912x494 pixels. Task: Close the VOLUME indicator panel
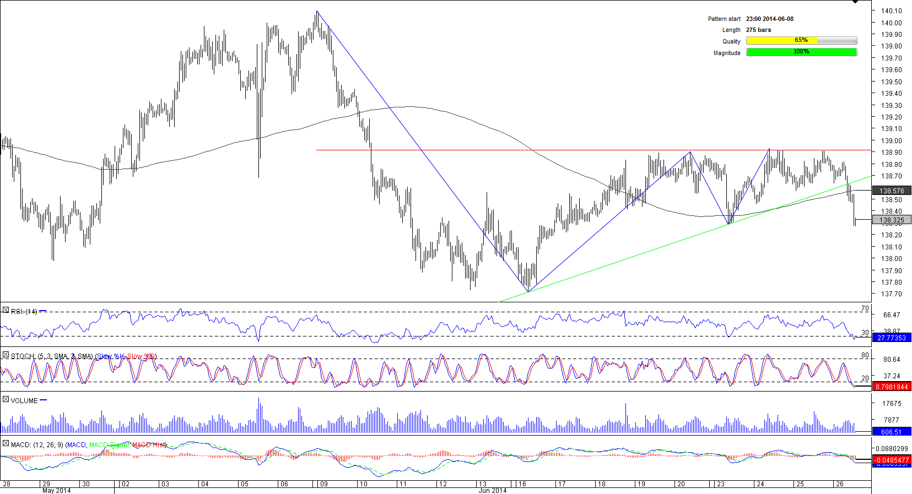[6, 400]
